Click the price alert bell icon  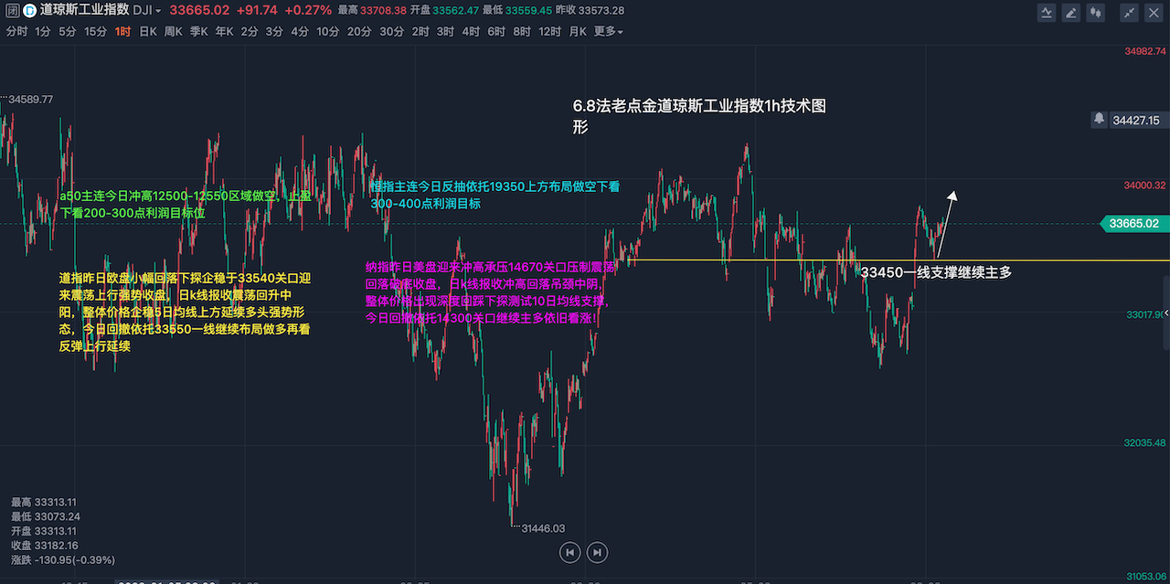click(1099, 120)
